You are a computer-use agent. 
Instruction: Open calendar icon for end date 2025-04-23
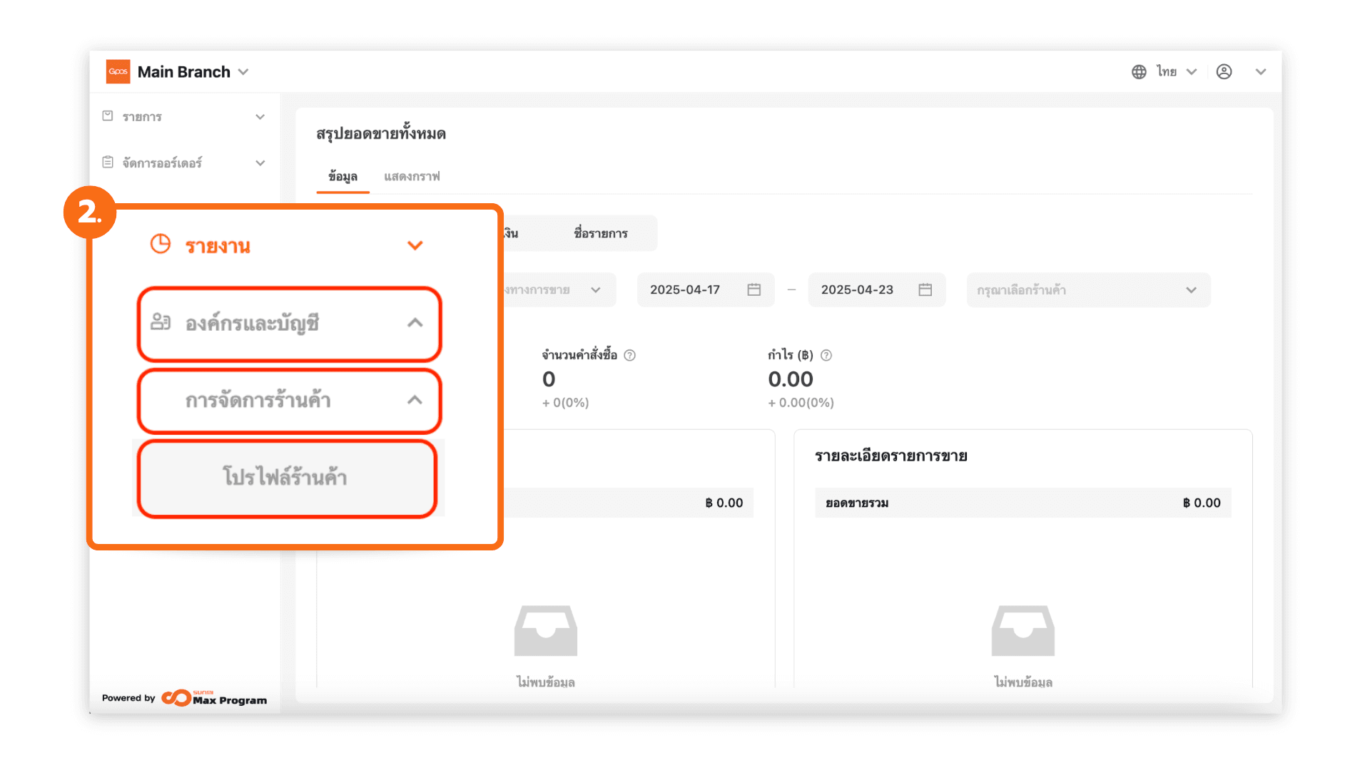point(925,289)
